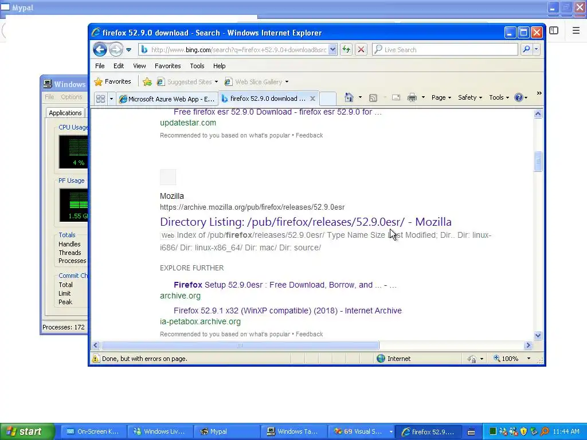
Task: Click the horizontal scrollbar right arrow
Action: (528, 345)
